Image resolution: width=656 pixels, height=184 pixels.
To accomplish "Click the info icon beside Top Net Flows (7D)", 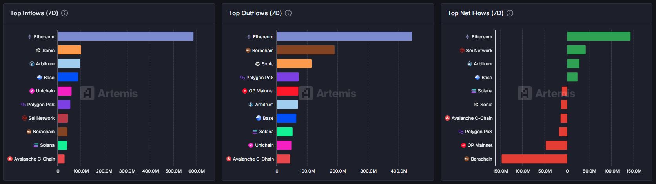I will [x=510, y=13].
